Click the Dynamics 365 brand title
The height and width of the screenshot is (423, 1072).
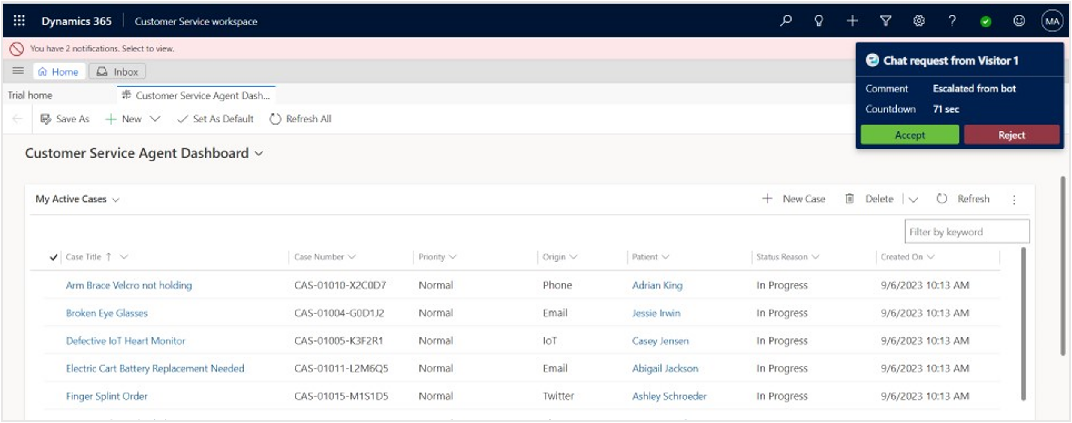point(76,21)
